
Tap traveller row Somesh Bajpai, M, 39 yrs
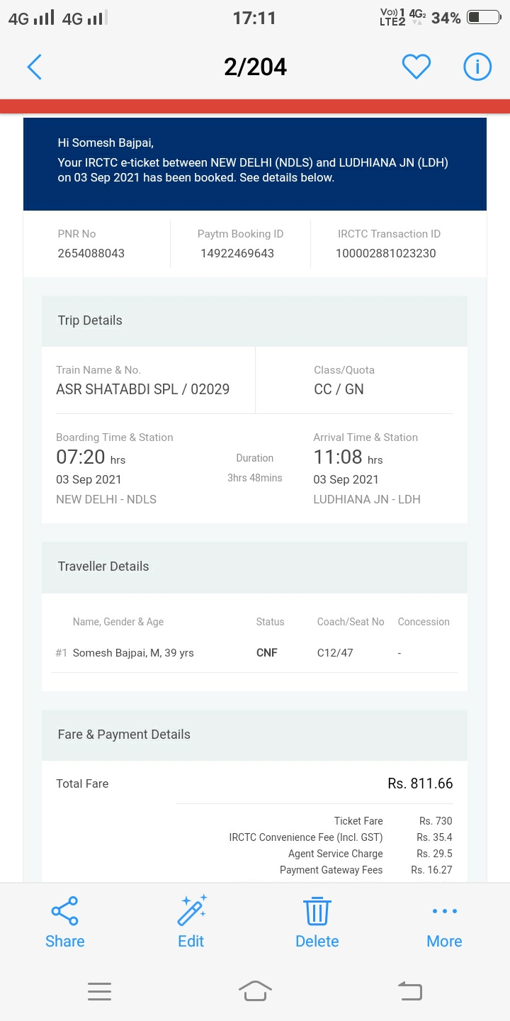pos(254,653)
